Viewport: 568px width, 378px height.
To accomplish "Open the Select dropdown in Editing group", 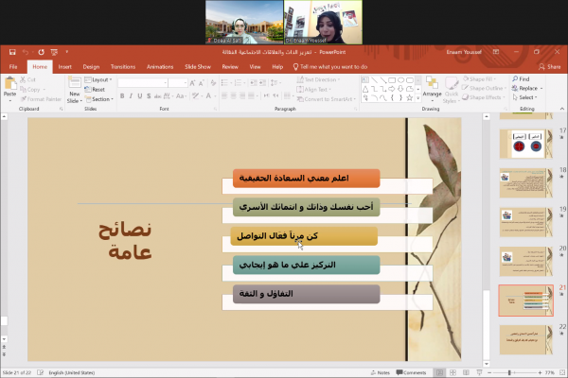I will (527, 97).
